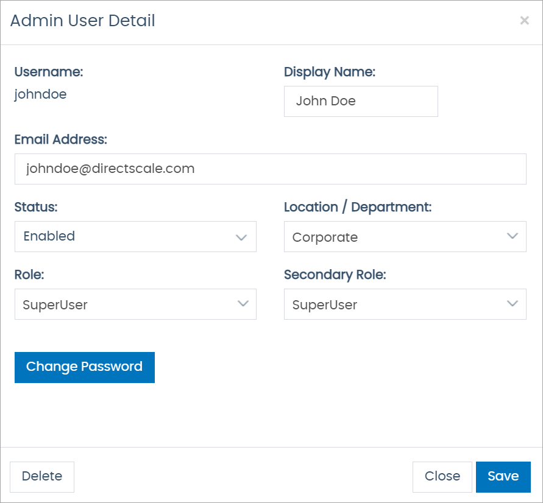The height and width of the screenshot is (503, 543).
Task: Click the Secondary Role chevron icon
Action: (x=511, y=304)
